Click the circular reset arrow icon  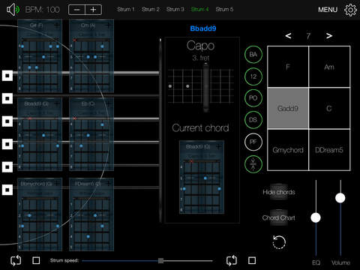tap(279, 242)
